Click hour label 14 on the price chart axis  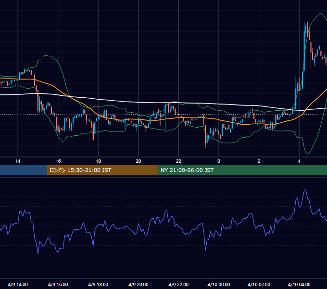pos(18,161)
